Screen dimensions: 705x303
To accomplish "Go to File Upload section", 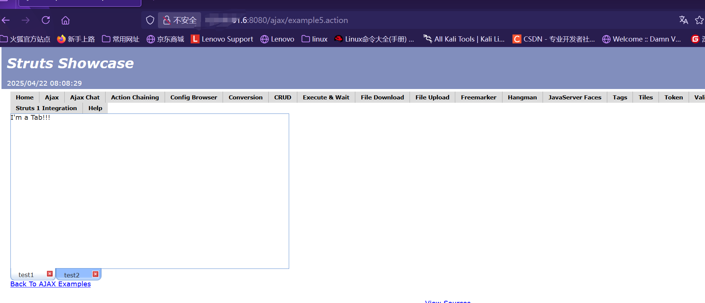I will pyautogui.click(x=432, y=97).
